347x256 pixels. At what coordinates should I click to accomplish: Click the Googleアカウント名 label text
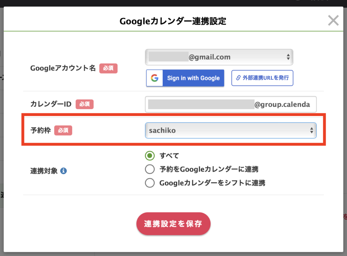[x=63, y=68]
